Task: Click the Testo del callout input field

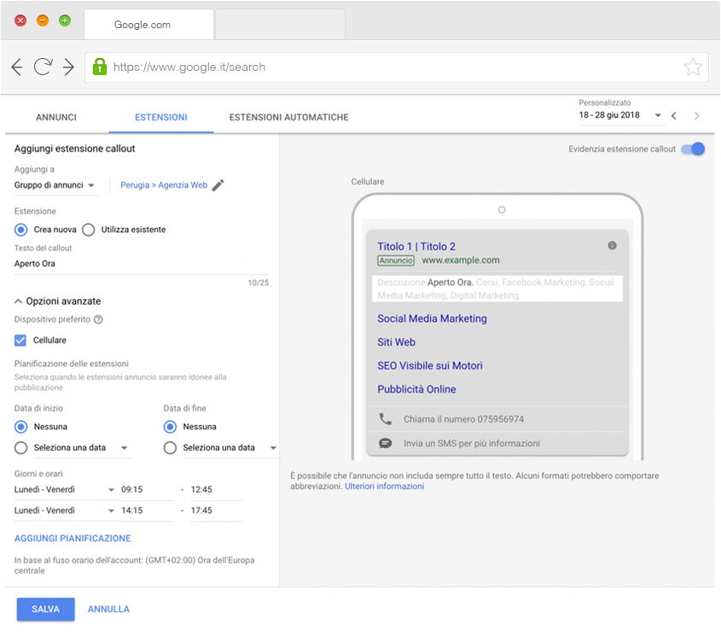Action: pos(142,264)
